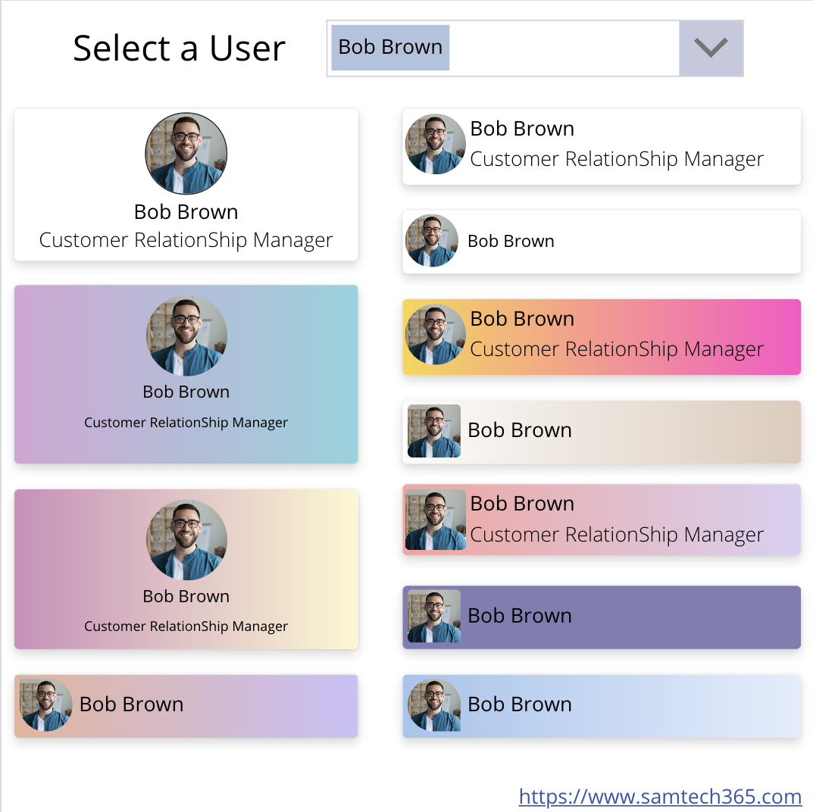The width and height of the screenshot is (813, 812).
Task: Click the highlighted Bob Brown entry in the dropdown
Action: (x=389, y=47)
